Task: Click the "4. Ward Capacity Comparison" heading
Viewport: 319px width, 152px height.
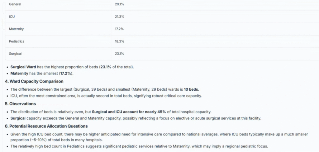Action: click(x=34, y=82)
